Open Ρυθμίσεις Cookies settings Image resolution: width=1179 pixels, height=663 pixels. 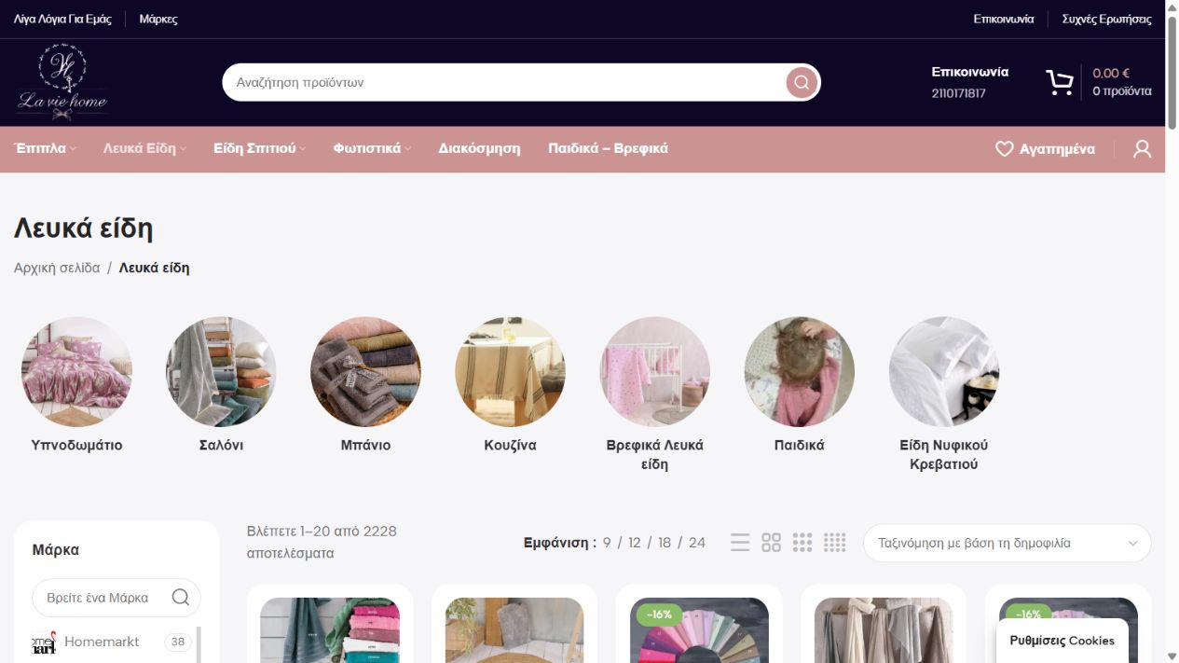point(1062,641)
